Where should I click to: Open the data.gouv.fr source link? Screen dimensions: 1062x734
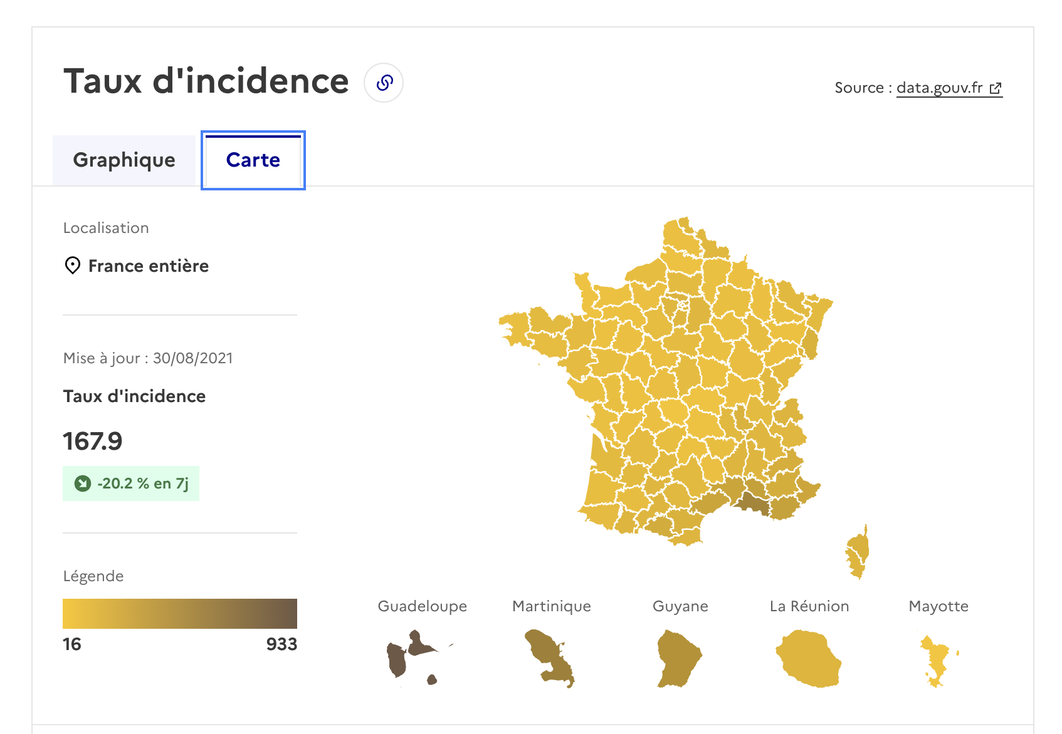point(939,88)
